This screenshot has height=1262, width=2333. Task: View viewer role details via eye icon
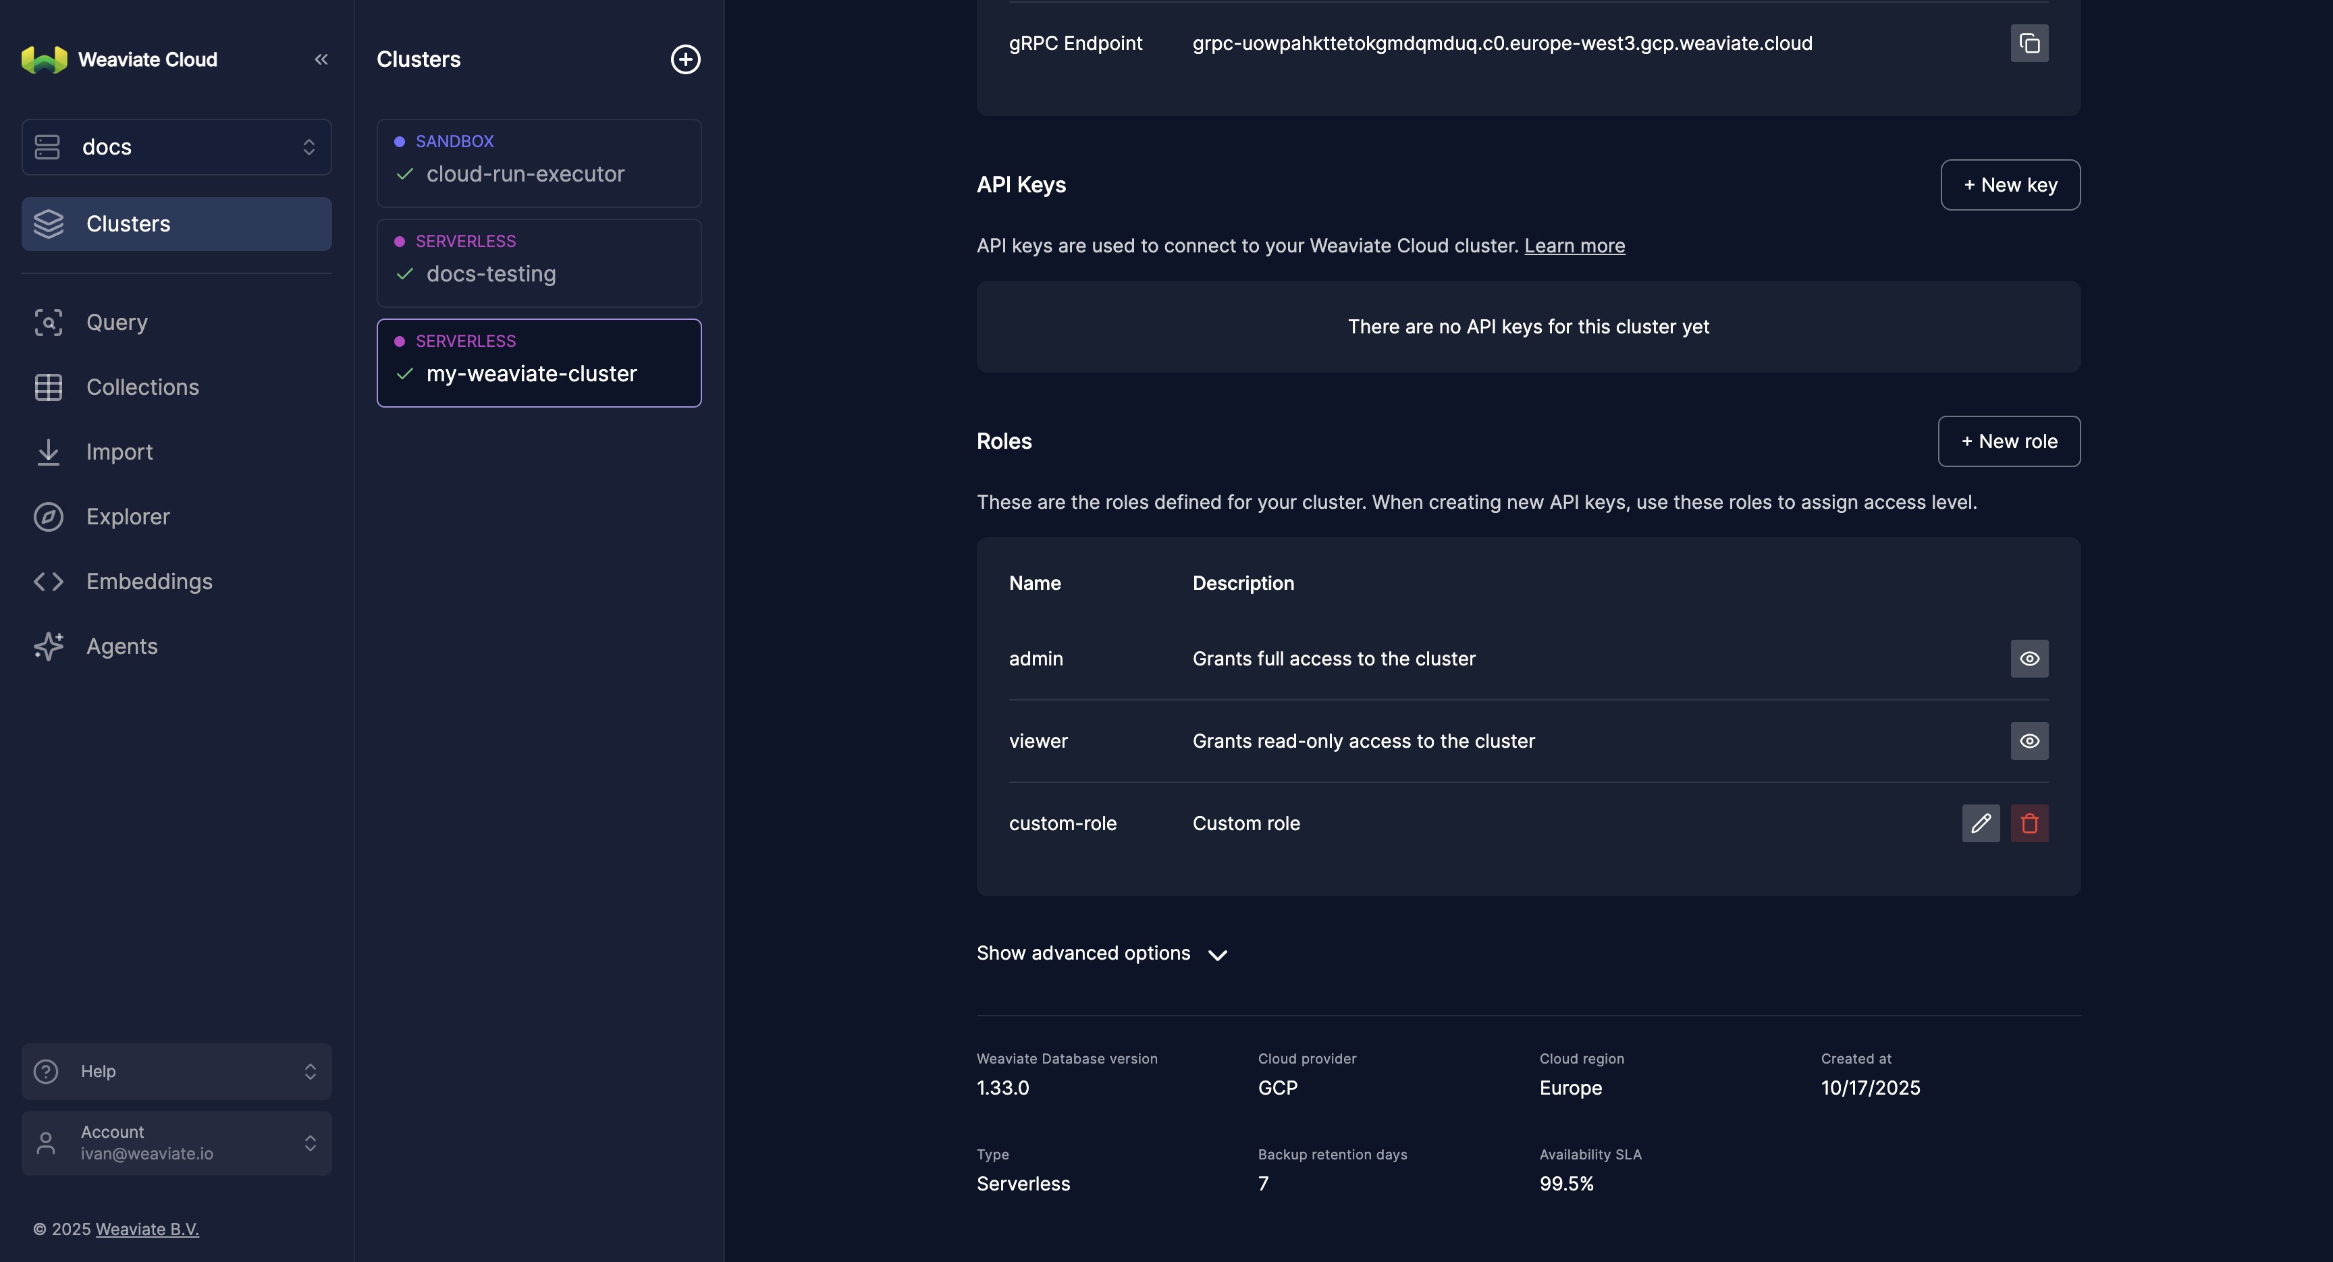click(2029, 740)
